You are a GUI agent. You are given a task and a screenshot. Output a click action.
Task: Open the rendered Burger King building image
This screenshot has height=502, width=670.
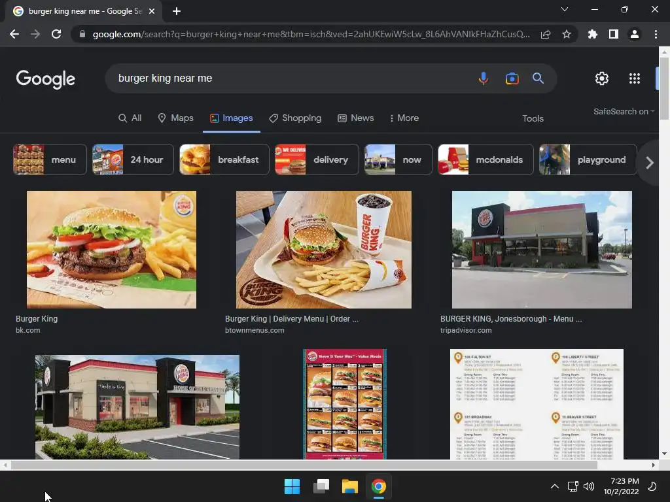[x=137, y=407]
